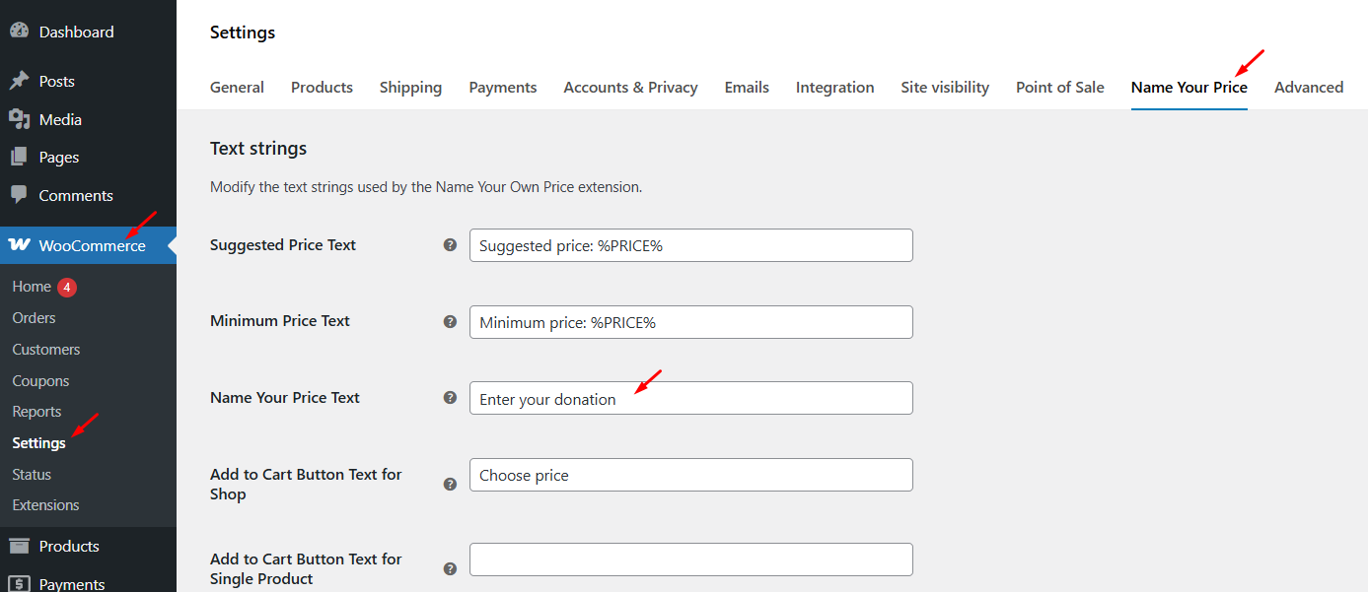Select the Accounts & Privacy tab
The image size is (1368, 592).
[x=630, y=87]
